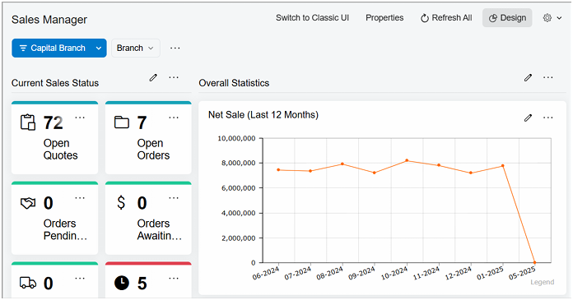Click the Open Quotes clipboard icon
Screen dimensions: 573x300
[x=28, y=122]
